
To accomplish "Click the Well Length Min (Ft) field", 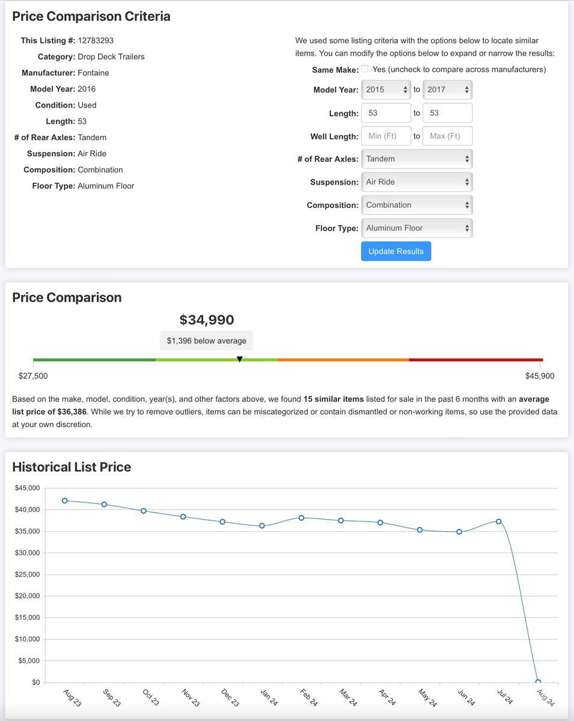I will pyautogui.click(x=386, y=136).
